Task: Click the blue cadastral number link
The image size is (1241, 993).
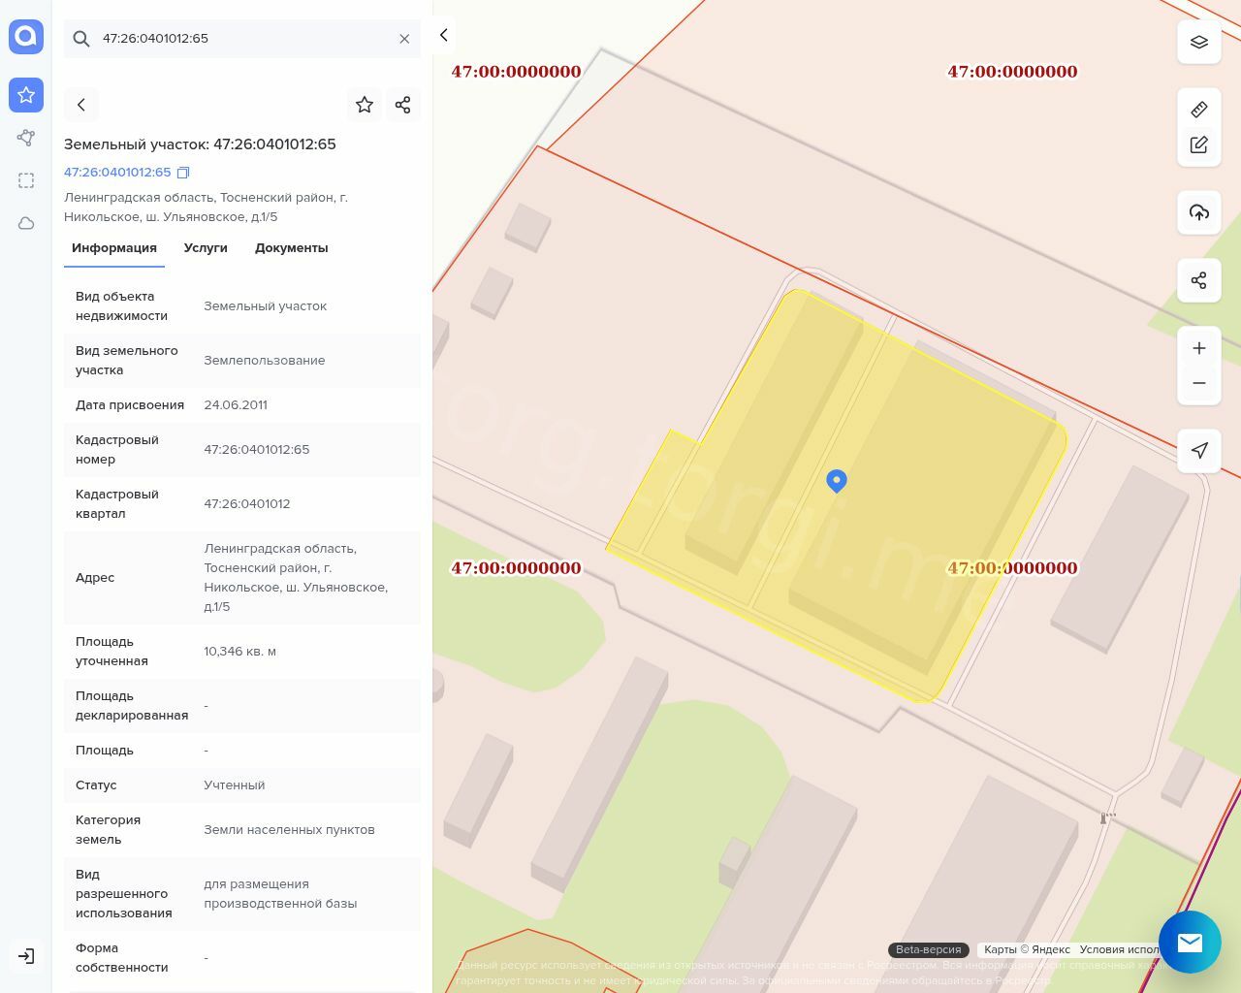Action: click(117, 173)
